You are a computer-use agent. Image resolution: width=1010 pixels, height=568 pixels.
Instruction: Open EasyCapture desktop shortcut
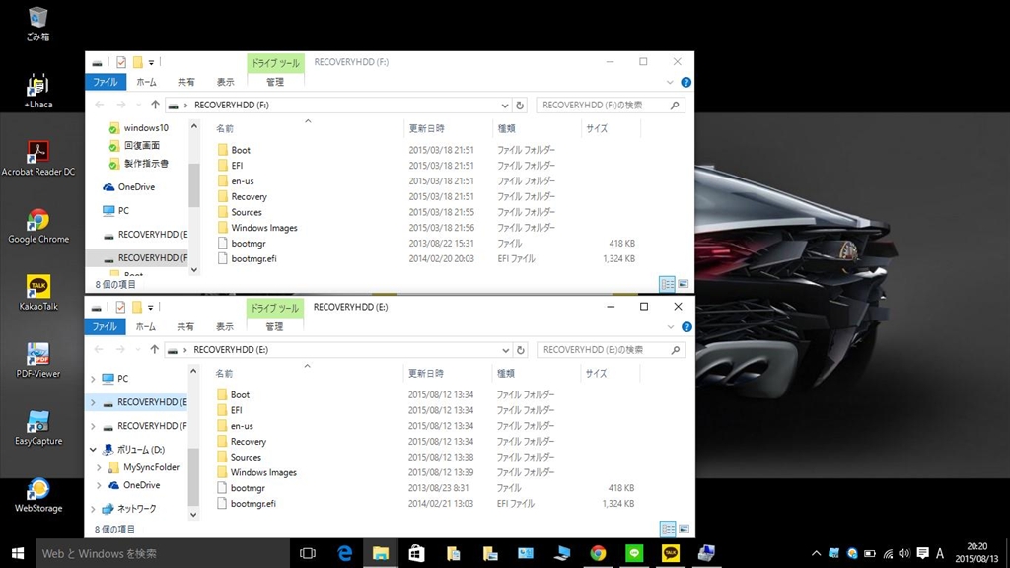point(38,427)
